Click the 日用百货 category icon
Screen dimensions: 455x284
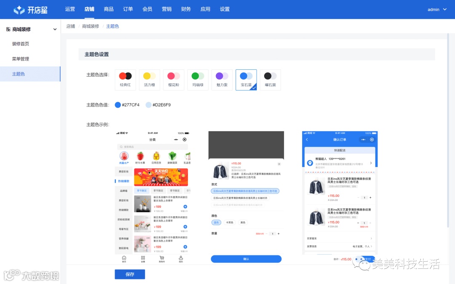(156, 156)
